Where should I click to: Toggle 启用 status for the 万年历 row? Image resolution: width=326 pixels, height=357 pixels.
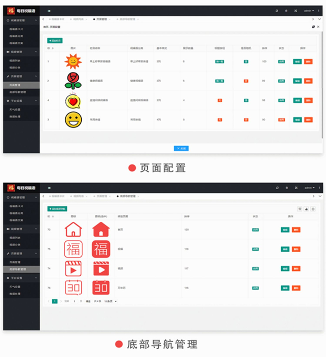coord(256,288)
